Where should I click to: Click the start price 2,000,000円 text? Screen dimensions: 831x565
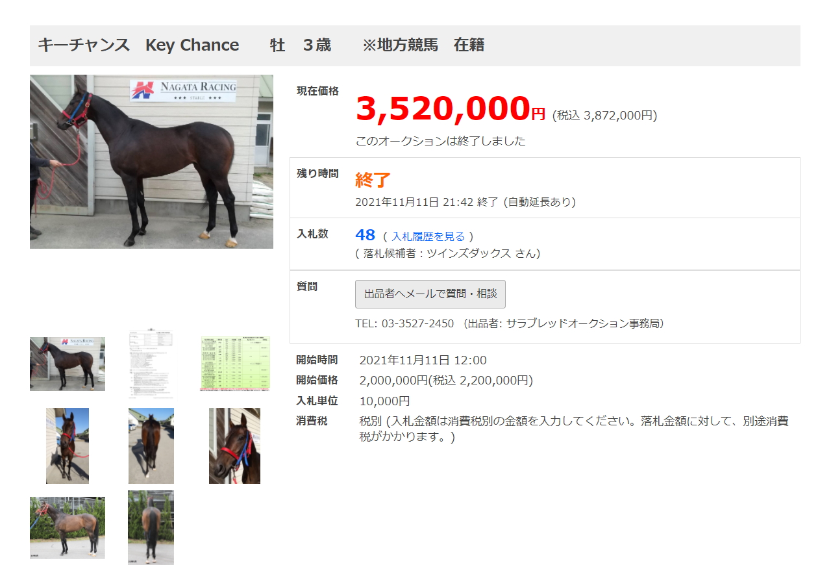click(x=393, y=381)
